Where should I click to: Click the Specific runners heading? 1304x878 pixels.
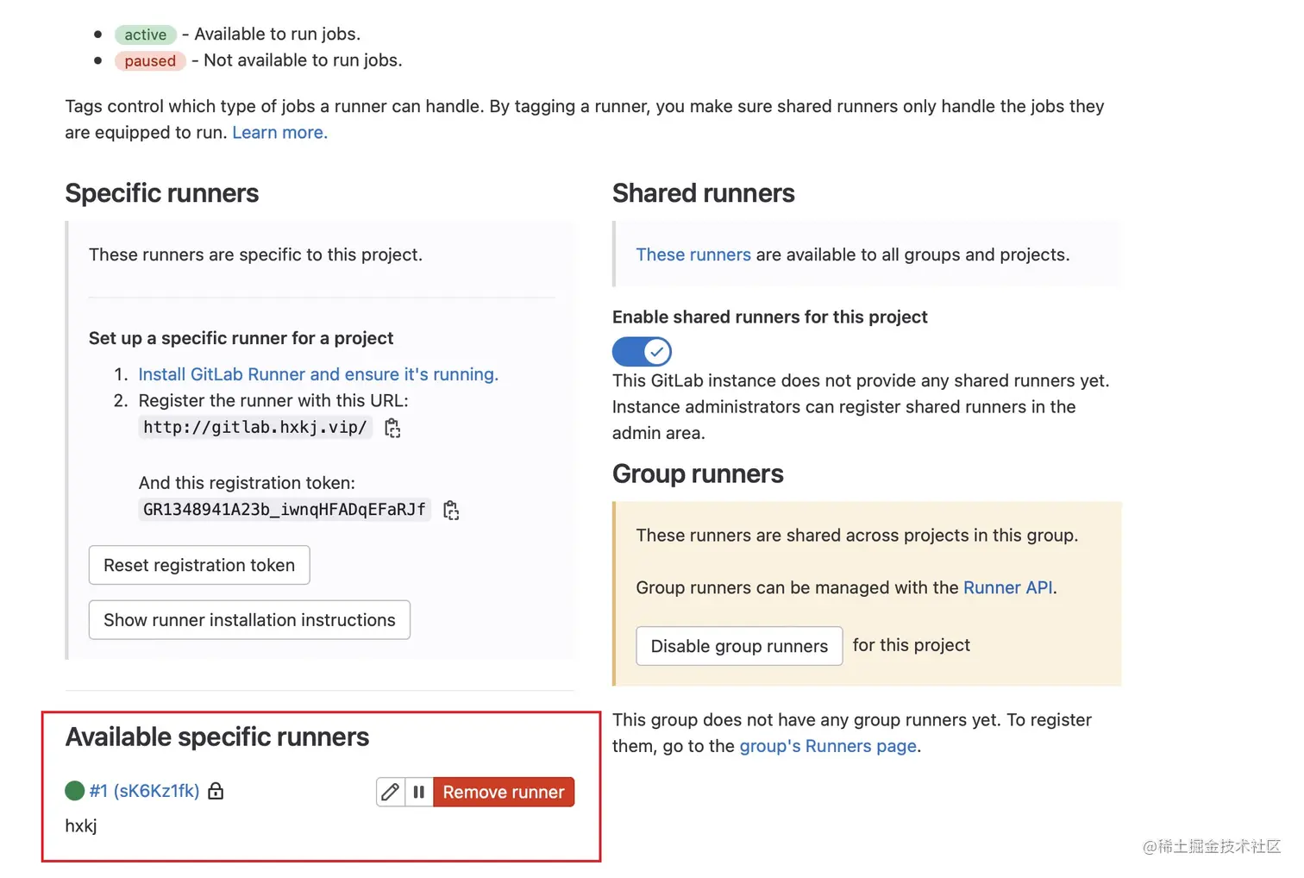[162, 193]
